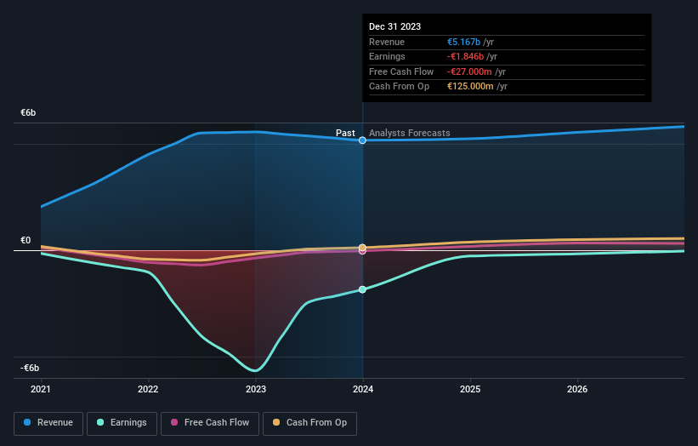Click the 2025 x-axis label

470,390
